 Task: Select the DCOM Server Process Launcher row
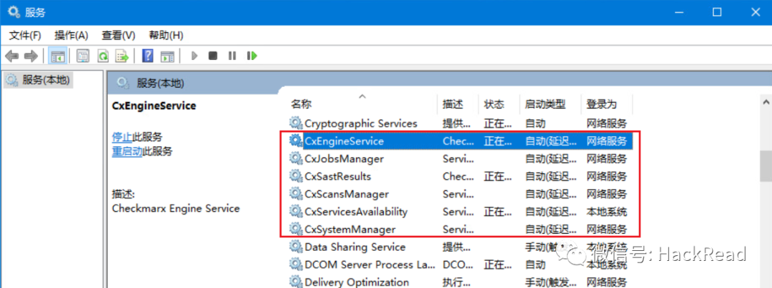(460, 264)
